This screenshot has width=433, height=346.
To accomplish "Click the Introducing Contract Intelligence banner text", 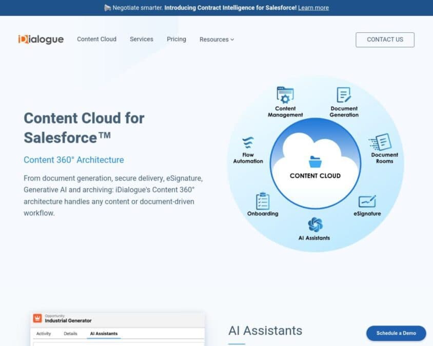I will coord(230,8).
